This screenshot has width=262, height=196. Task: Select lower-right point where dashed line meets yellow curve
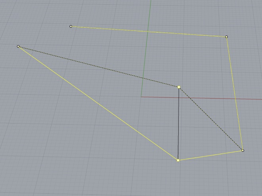point(243,150)
